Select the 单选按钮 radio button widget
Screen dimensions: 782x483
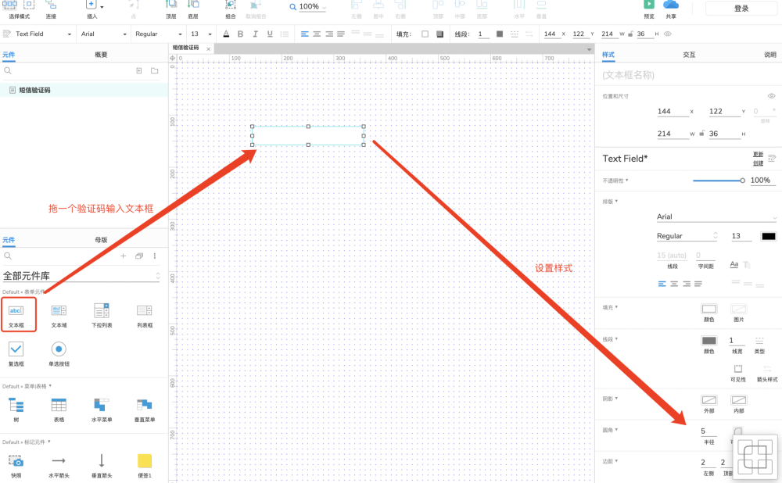tap(59, 354)
